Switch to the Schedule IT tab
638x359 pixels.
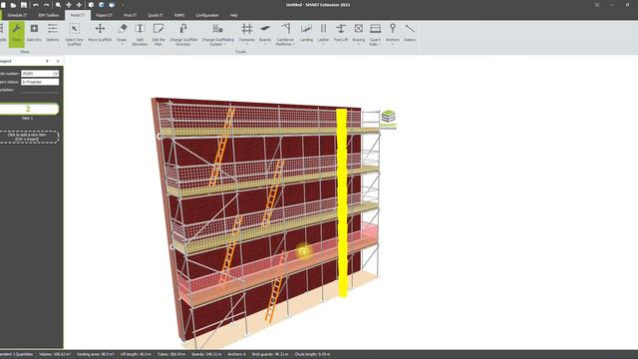pyautogui.click(x=17, y=15)
